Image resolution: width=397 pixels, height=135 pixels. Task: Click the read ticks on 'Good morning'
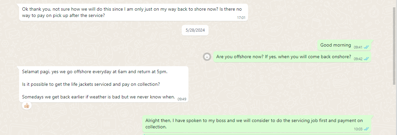coord(366,47)
